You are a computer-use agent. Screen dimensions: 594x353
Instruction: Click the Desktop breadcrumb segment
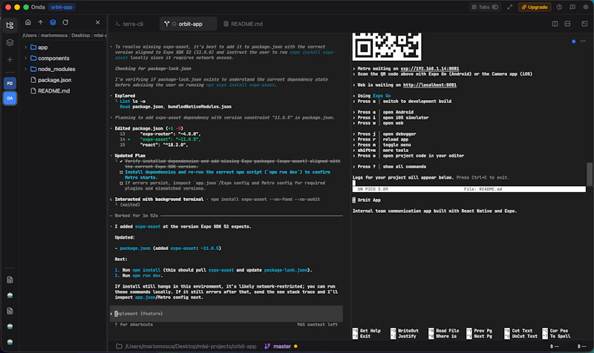pyautogui.click(x=81, y=35)
